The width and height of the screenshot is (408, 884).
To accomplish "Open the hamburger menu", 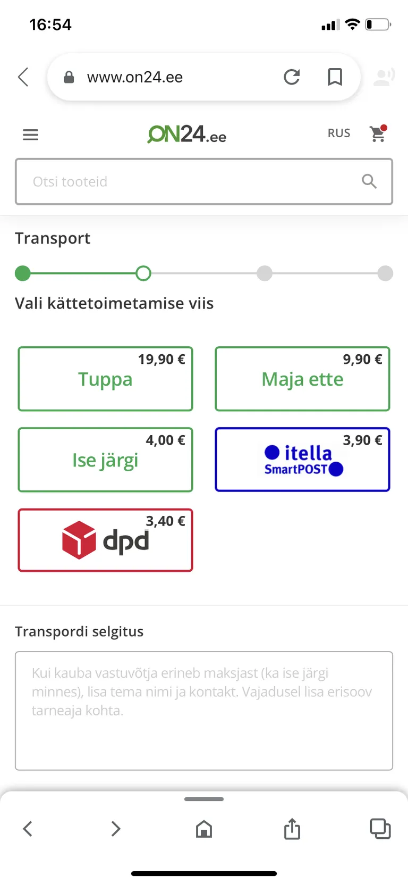I will click(x=30, y=135).
